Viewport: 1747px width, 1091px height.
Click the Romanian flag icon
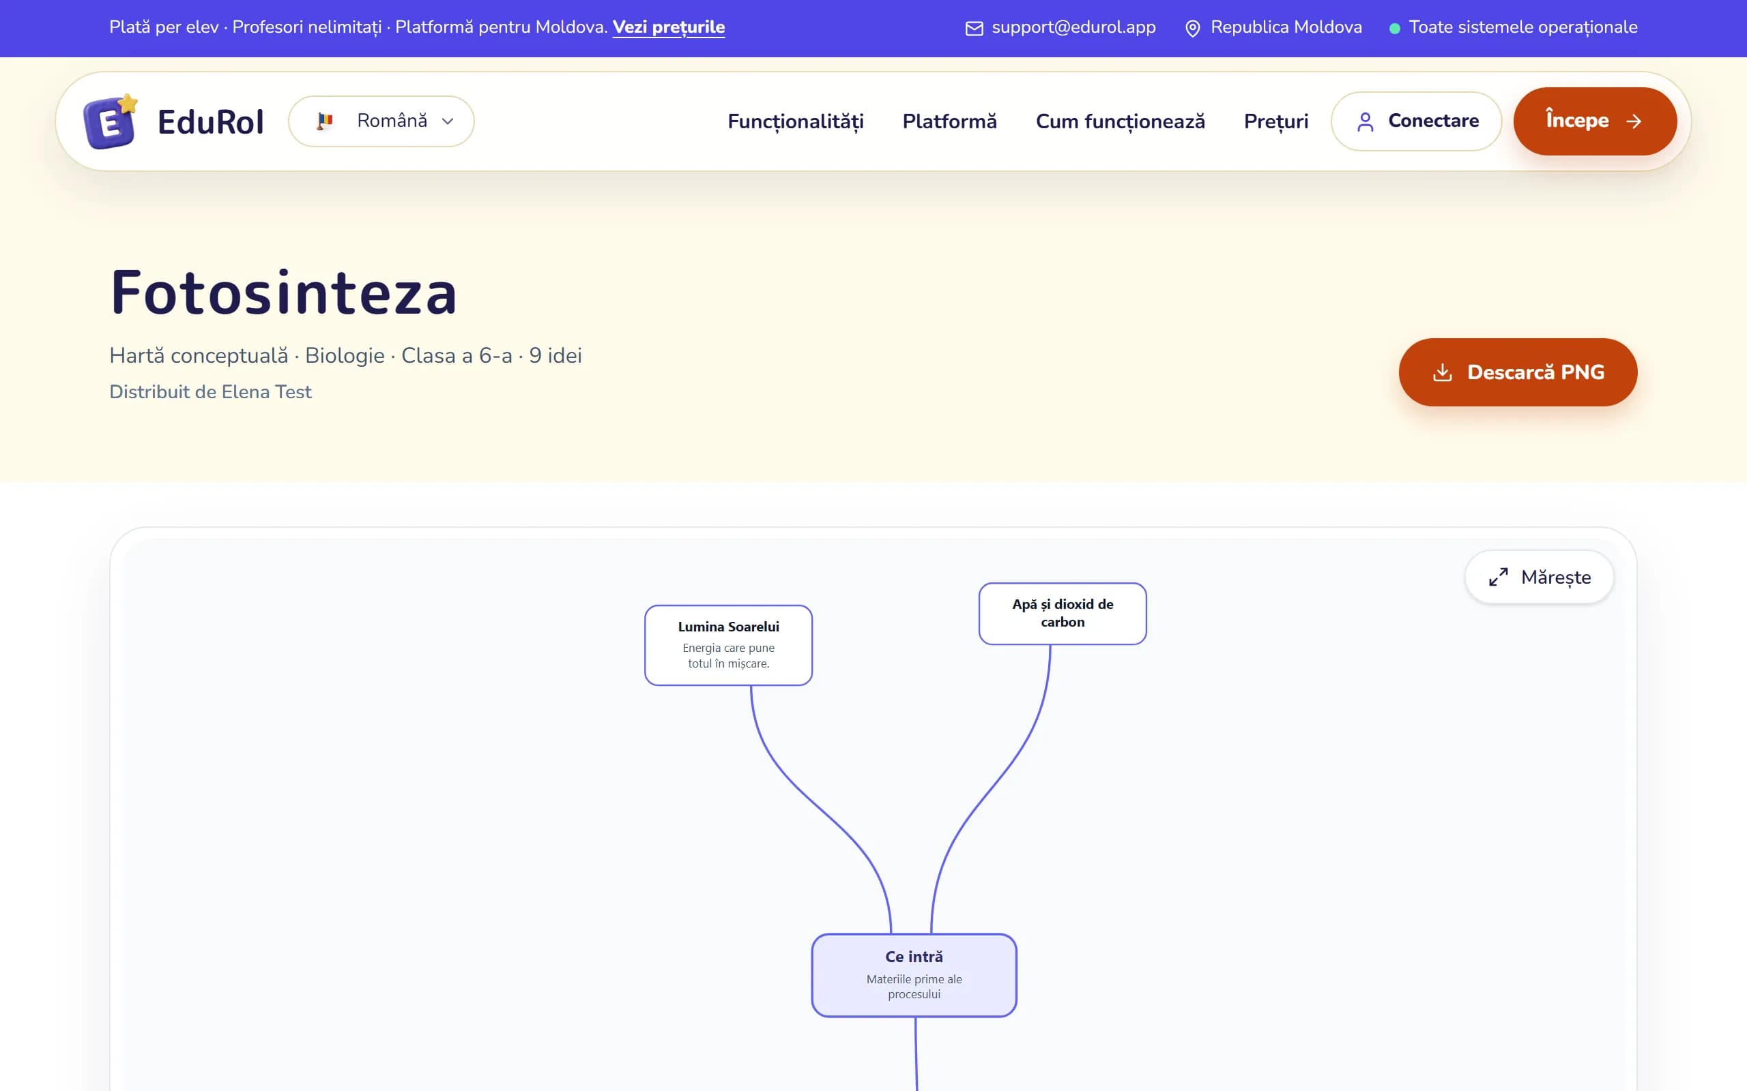(325, 121)
